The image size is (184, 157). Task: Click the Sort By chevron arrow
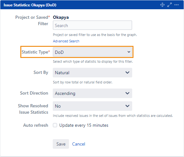pyautogui.click(x=127, y=72)
